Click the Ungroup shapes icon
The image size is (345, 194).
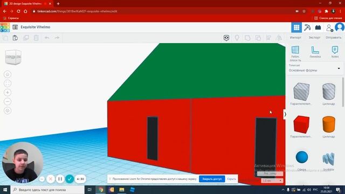point(258,38)
